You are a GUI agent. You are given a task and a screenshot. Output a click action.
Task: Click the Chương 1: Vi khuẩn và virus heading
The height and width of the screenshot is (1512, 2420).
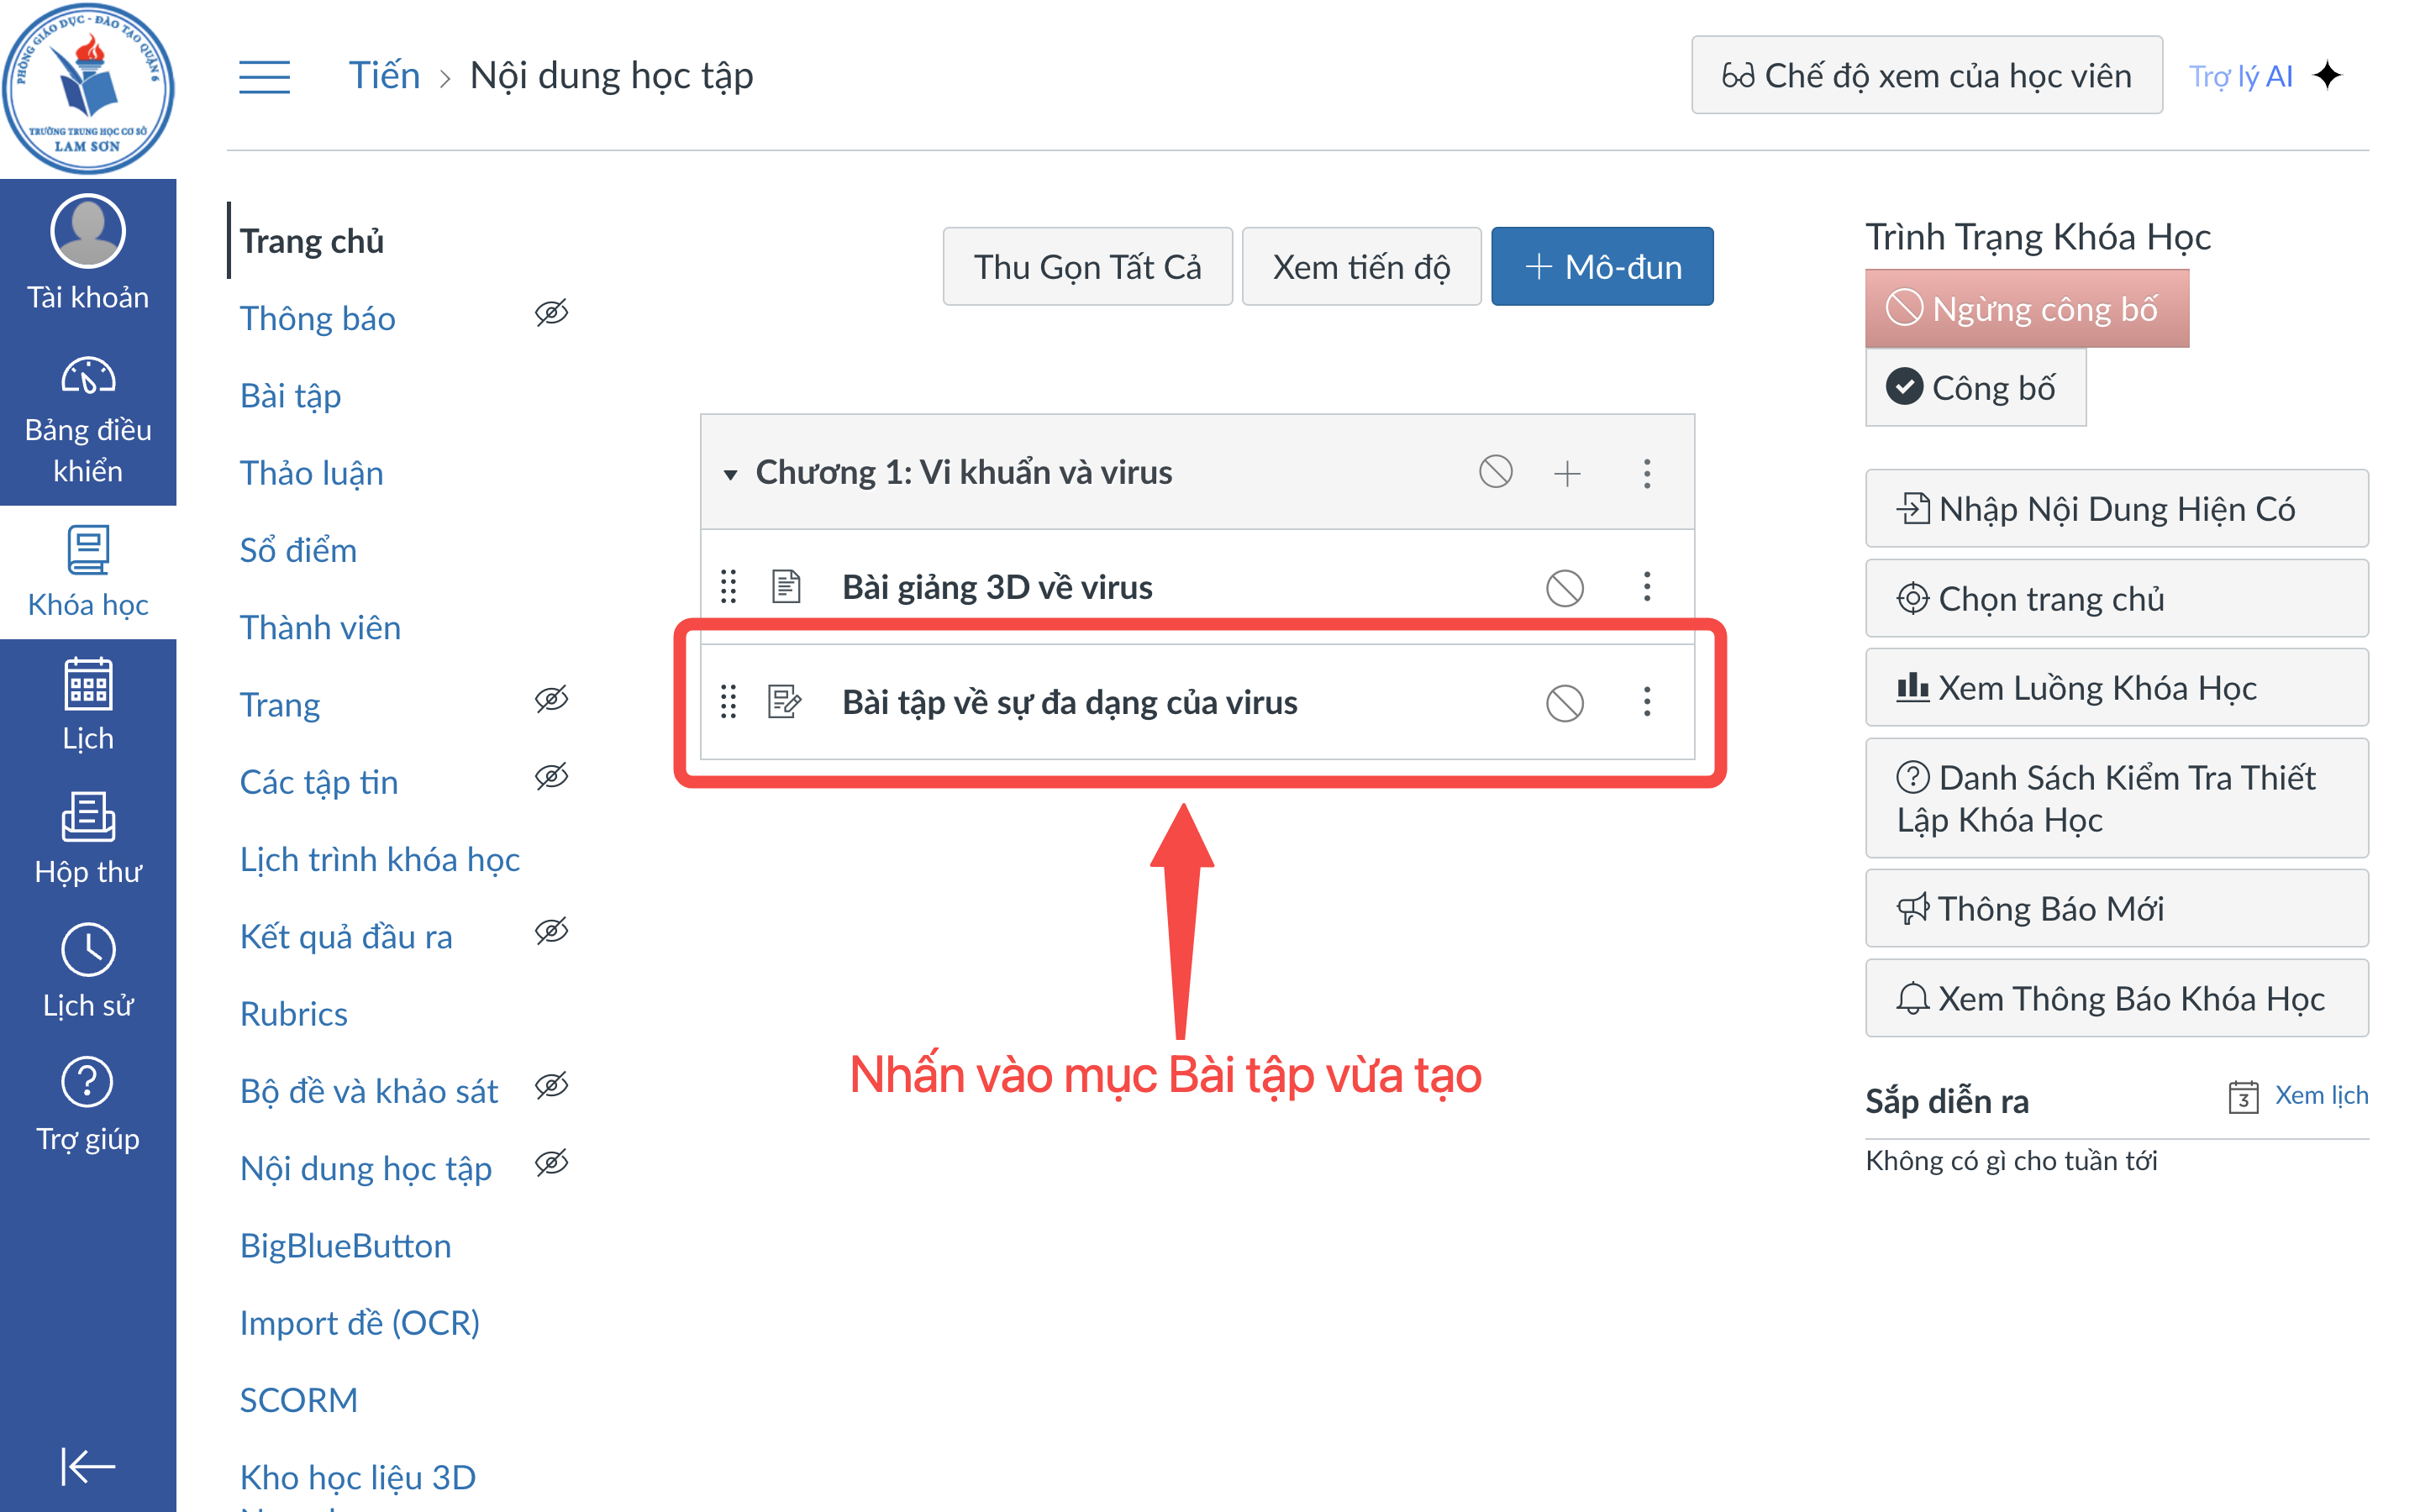click(964, 472)
